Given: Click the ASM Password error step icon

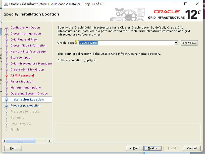Looking at the screenshot, I should point(7,76).
